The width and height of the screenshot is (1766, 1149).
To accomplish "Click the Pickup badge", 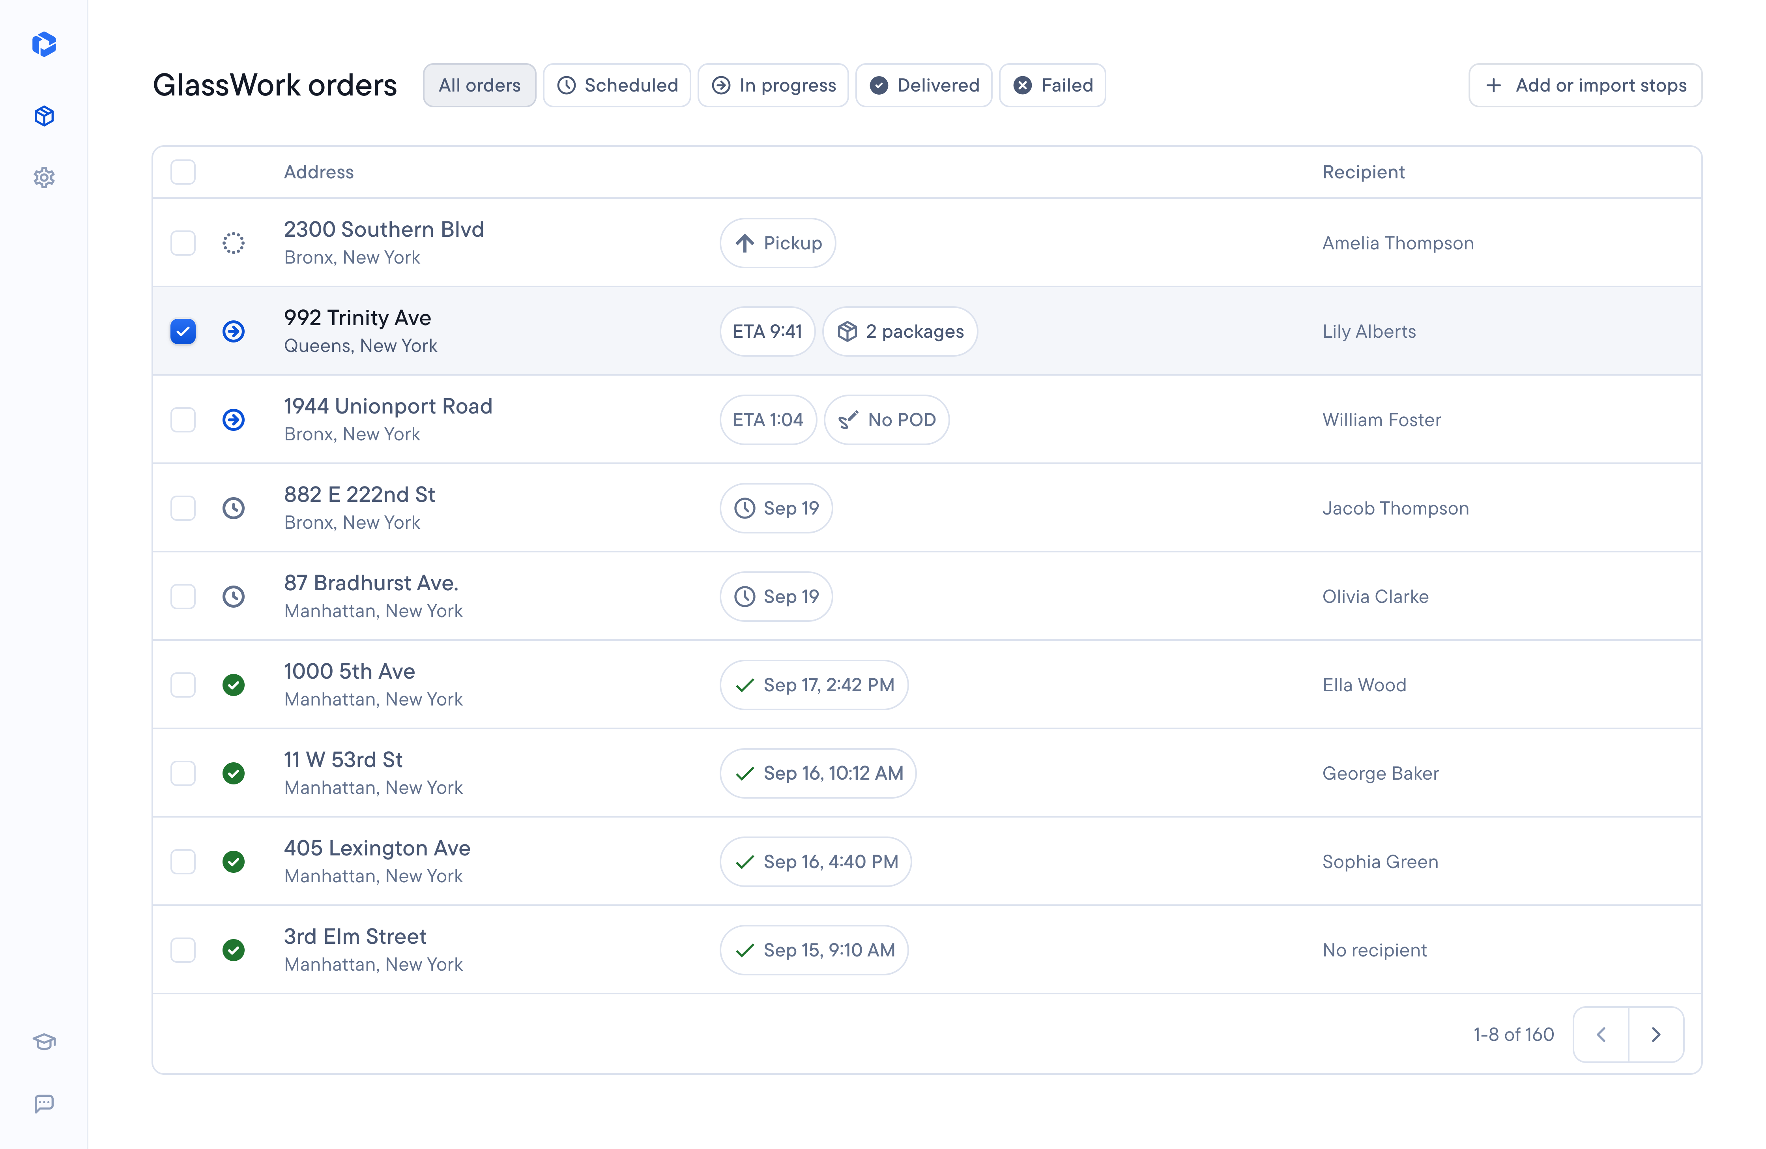I will pos(778,243).
